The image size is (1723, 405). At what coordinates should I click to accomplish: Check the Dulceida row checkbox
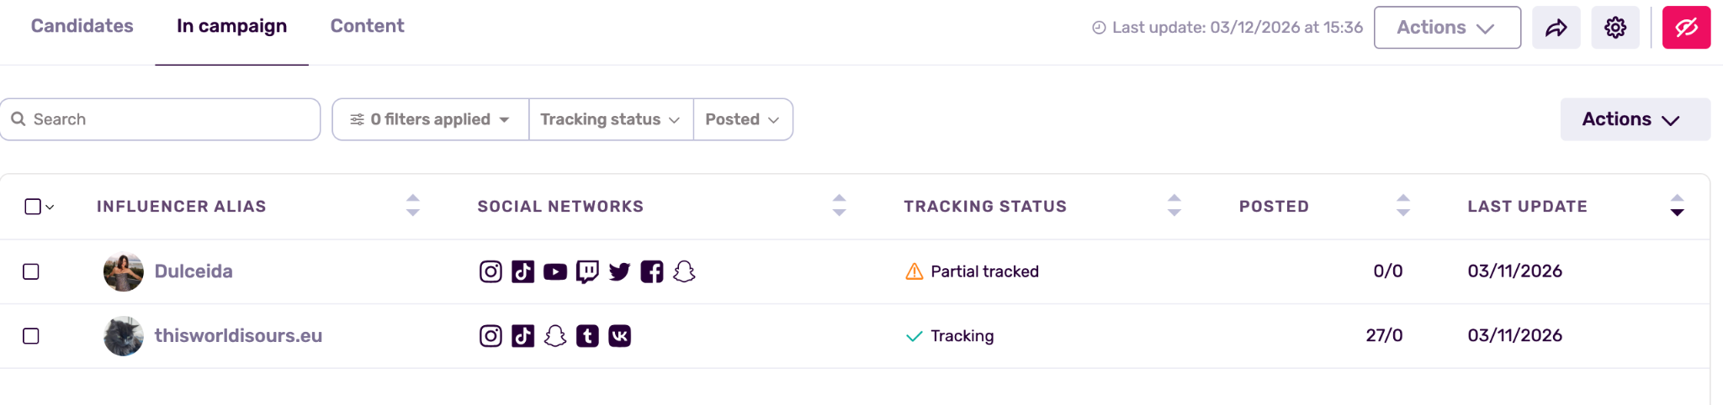pos(31,271)
